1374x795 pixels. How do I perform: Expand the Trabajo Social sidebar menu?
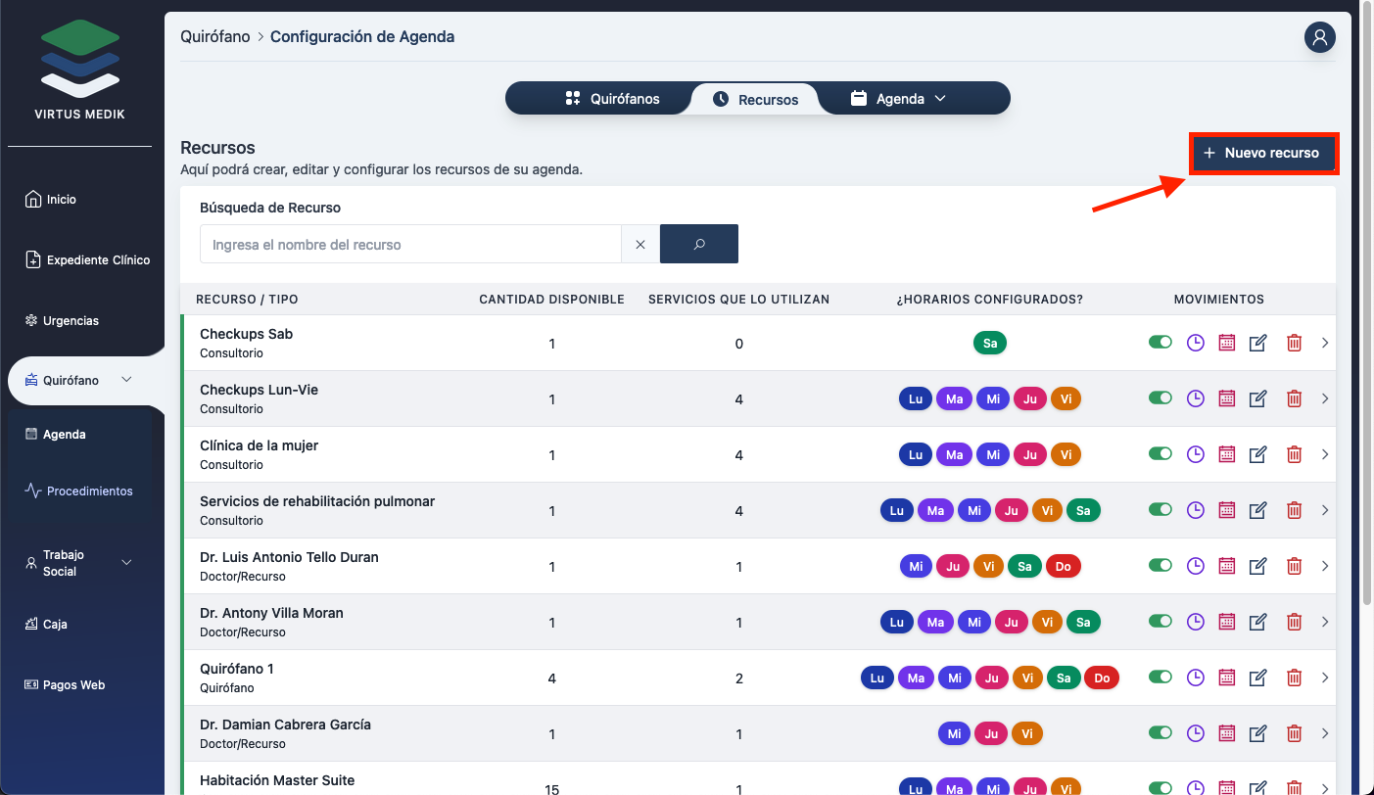tap(126, 563)
